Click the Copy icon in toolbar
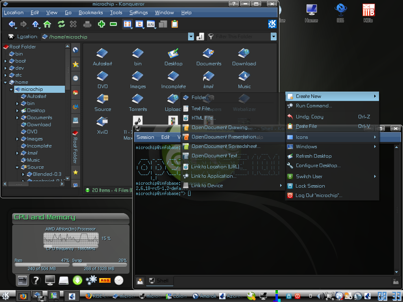Viewport: 403px width, 302px height. pyautogui.click(x=163, y=24)
